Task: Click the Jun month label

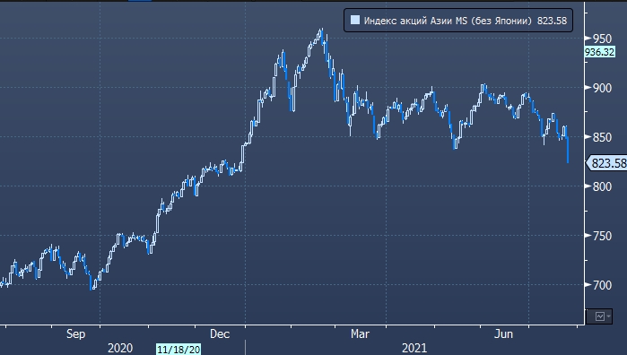Action: coord(503,333)
